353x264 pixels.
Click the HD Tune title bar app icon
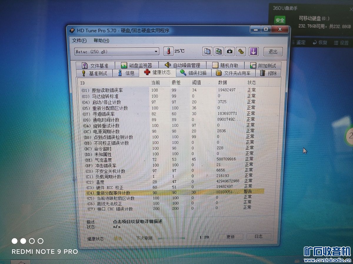[72, 31]
